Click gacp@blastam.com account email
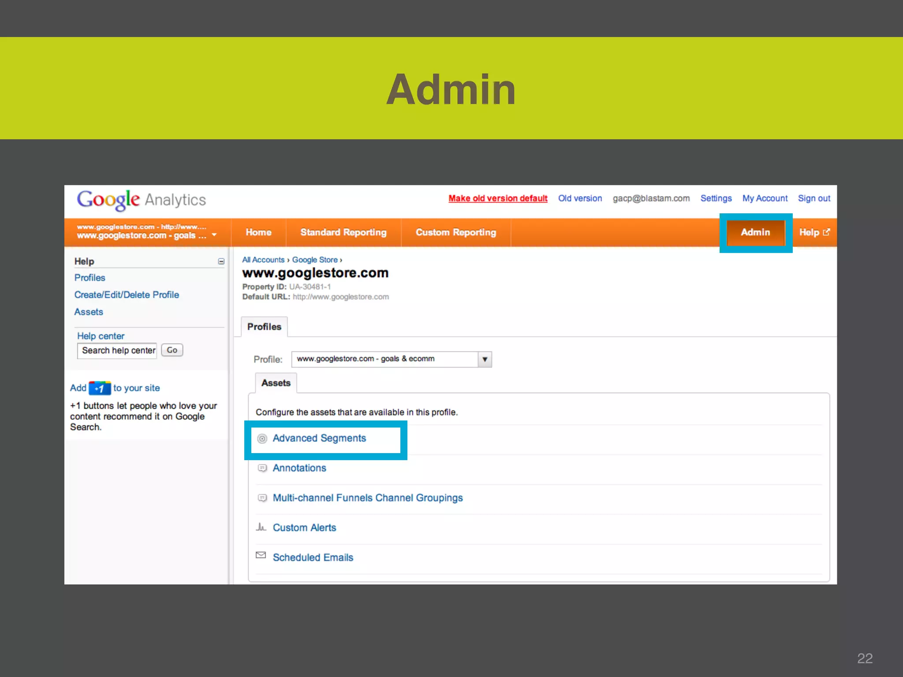903x677 pixels. (x=651, y=198)
